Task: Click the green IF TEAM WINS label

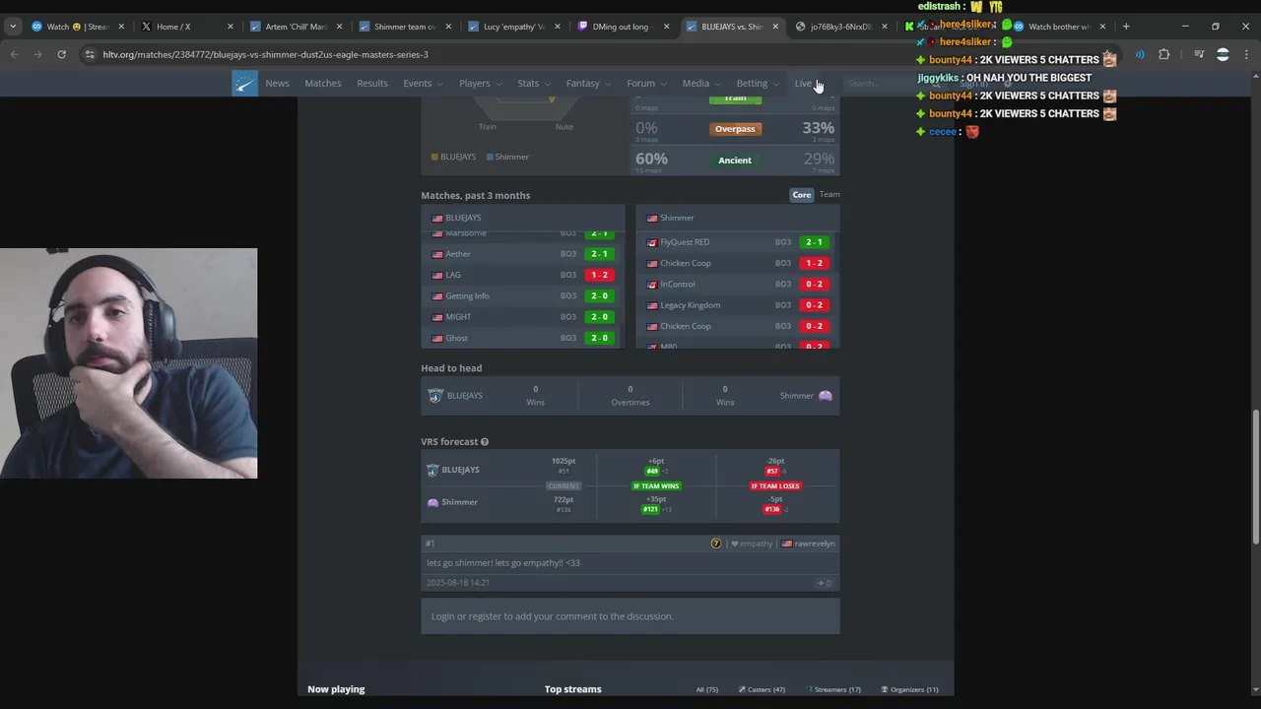Action: pos(656,486)
